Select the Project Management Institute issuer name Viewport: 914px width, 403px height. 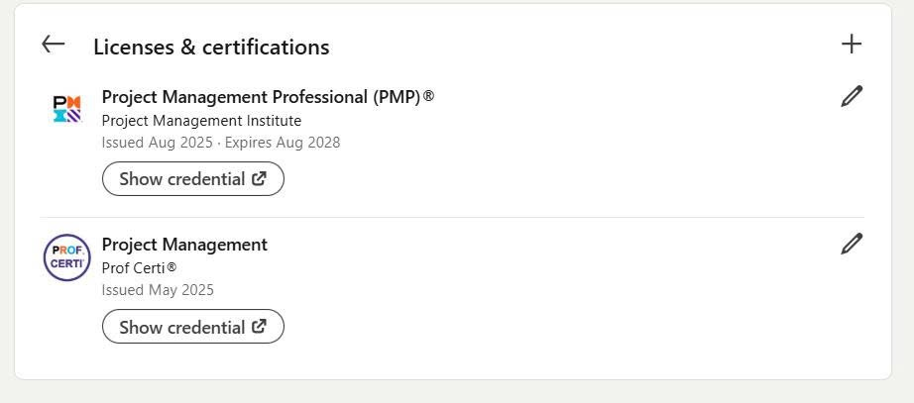201,121
